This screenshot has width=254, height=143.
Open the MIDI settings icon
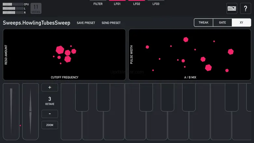pyautogui.click(x=232, y=8)
